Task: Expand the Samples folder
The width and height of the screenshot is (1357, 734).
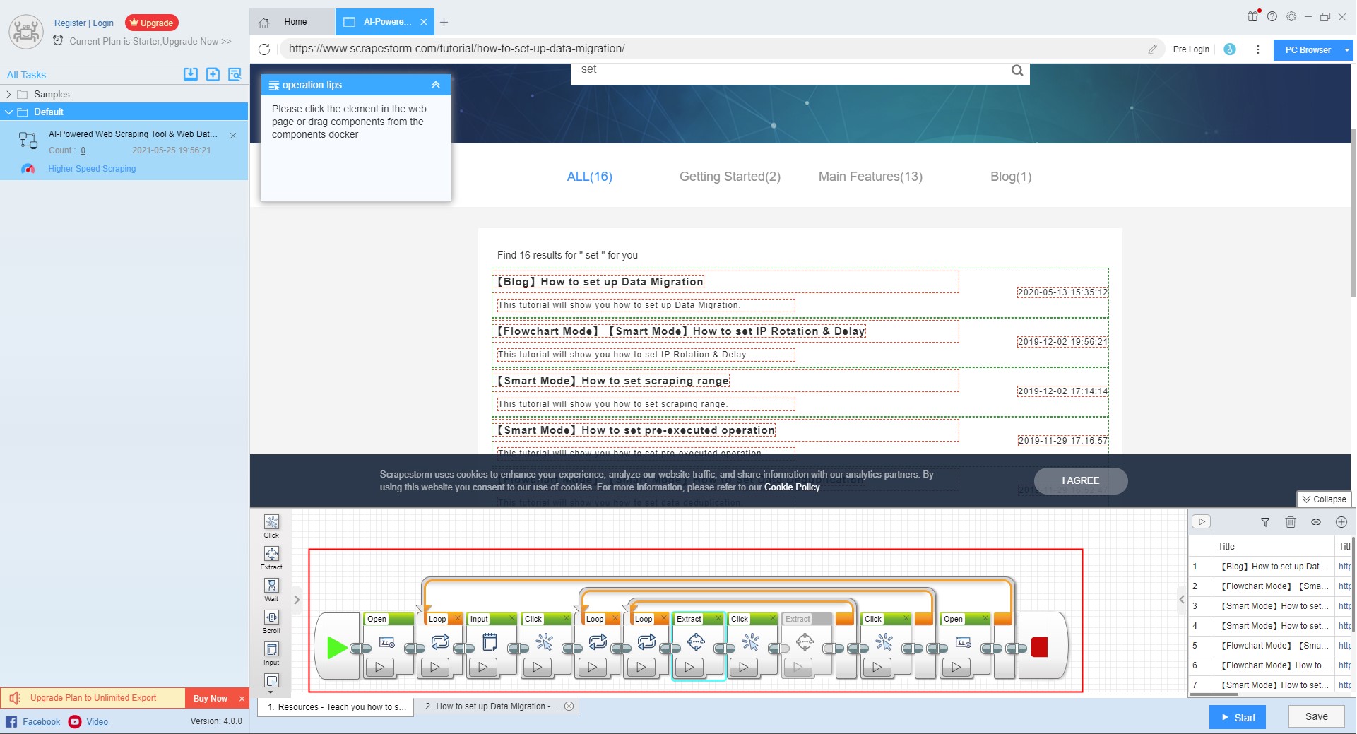Action: [8, 95]
